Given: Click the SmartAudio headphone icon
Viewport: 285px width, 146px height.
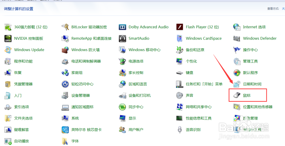Looking at the screenshot, I should tap(123, 39).
